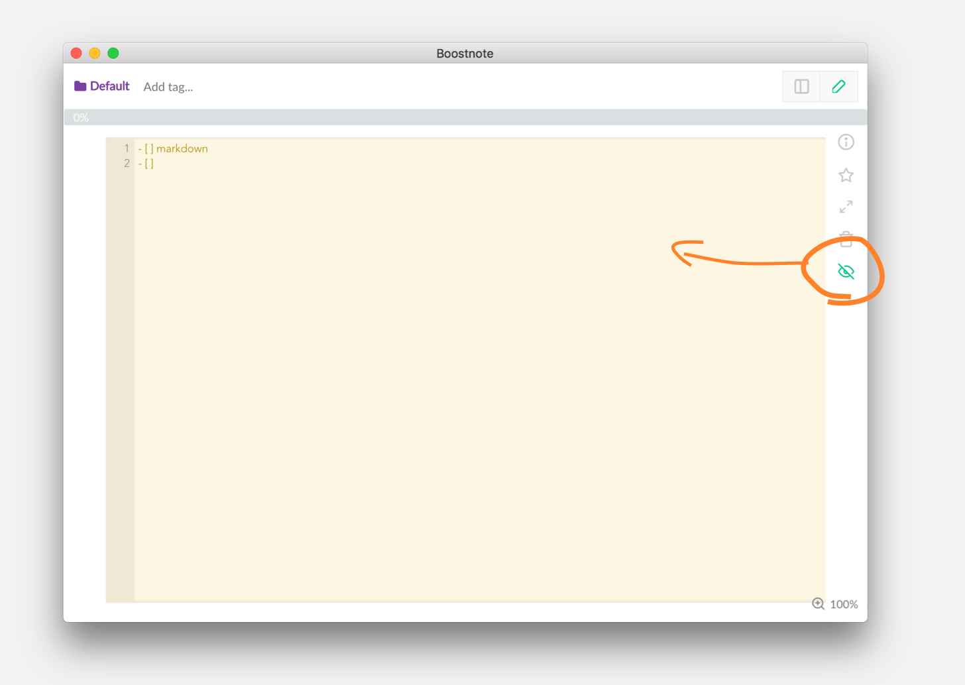Open the note info icon
Image resolution: width=965 pixels, height=685 pixels.
coord(846,142)
